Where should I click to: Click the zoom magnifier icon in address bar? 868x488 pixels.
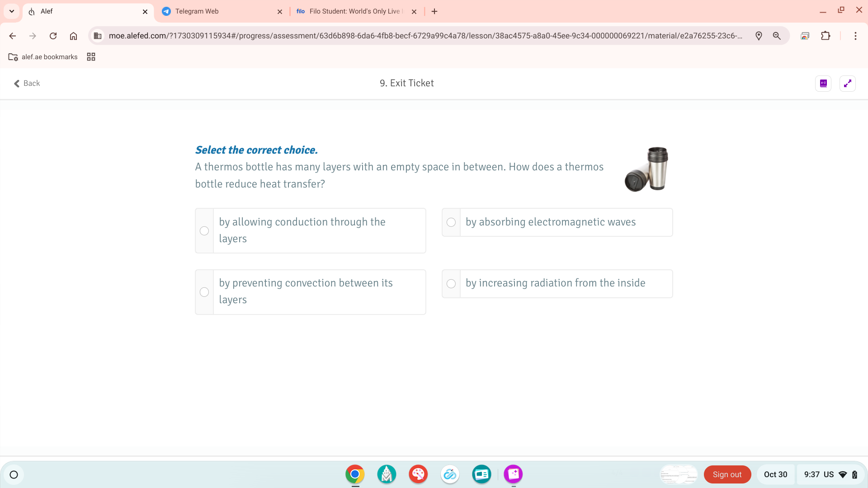click(x=777, y=36)
